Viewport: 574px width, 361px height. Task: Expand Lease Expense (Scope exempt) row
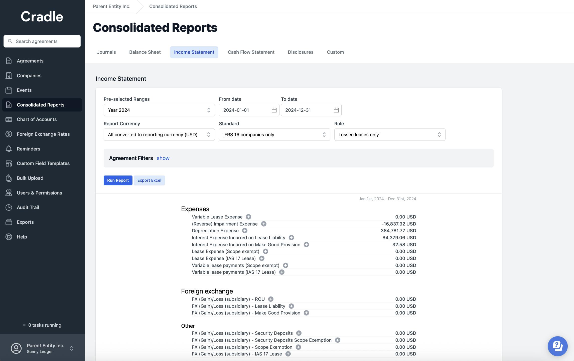point(265,251)
